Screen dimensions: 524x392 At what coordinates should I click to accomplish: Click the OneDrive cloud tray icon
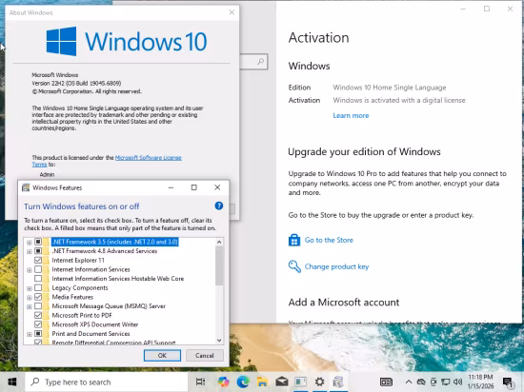pos(421,382)
